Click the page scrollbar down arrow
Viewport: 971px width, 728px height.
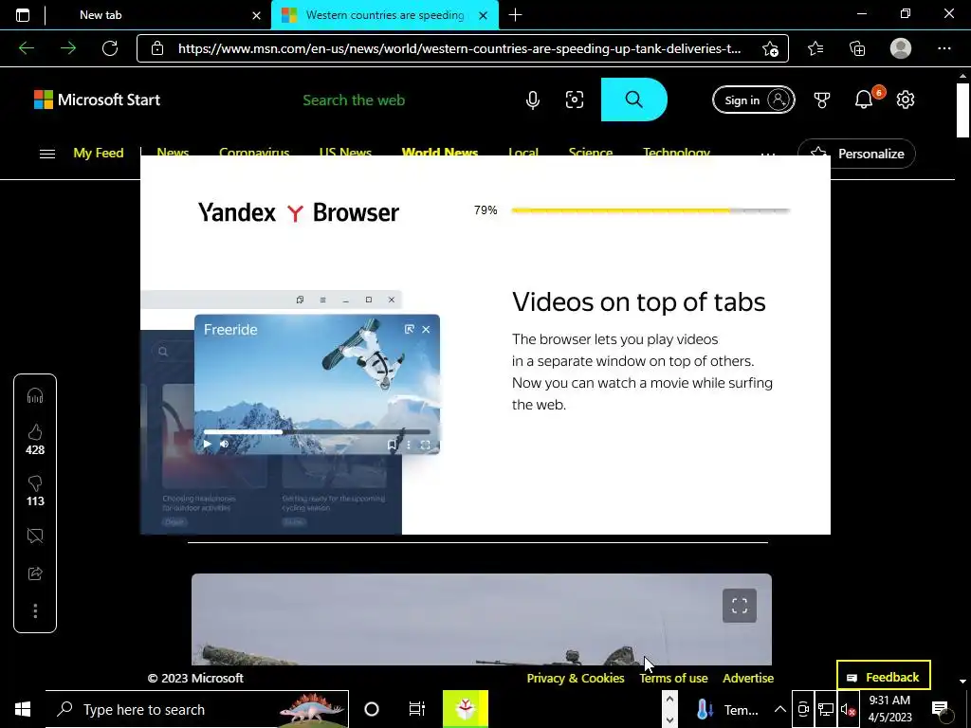point(962,681)
